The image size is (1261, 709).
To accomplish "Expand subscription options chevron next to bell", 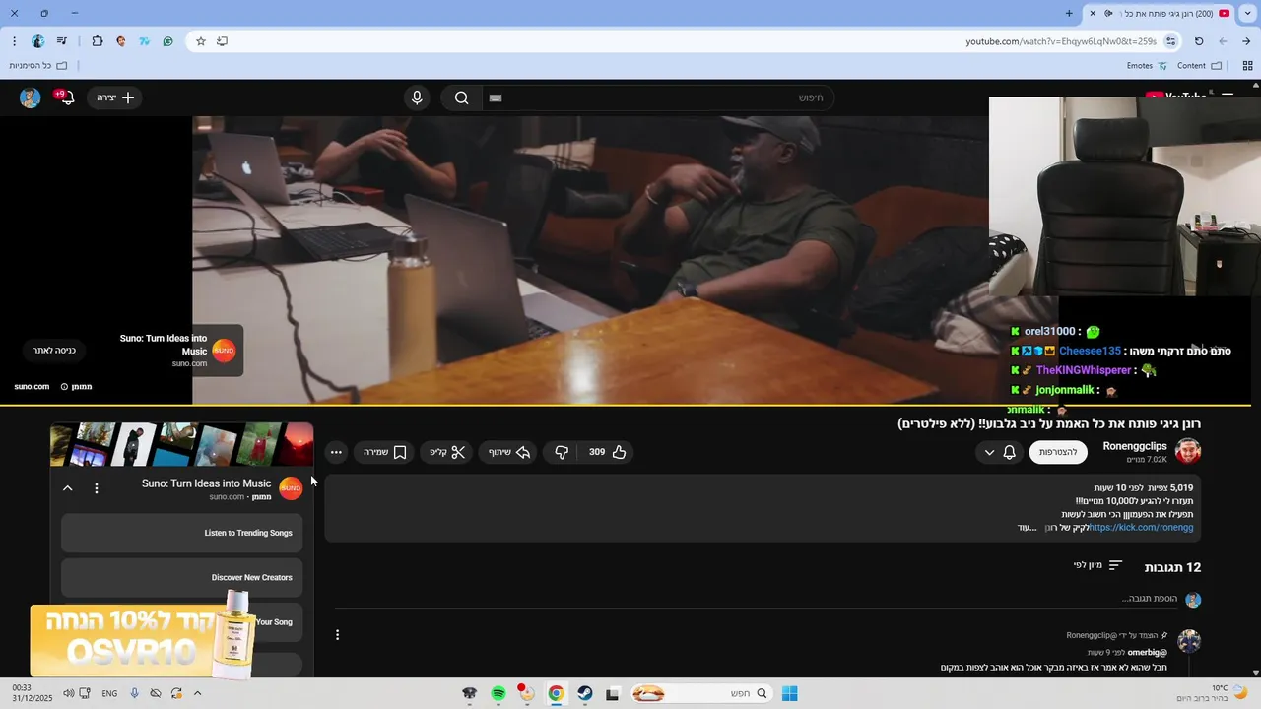I will click(x=989, y=452).
